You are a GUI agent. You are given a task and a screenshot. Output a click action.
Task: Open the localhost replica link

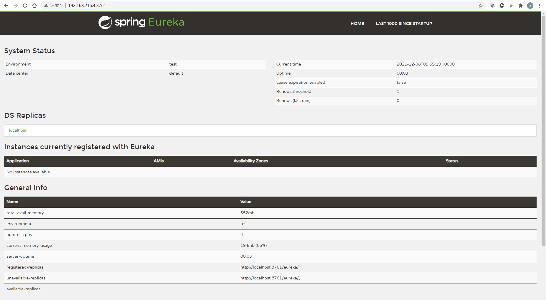pos(18,130)
